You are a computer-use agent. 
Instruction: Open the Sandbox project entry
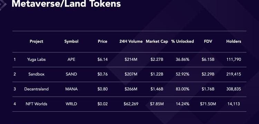coord(36,74)
